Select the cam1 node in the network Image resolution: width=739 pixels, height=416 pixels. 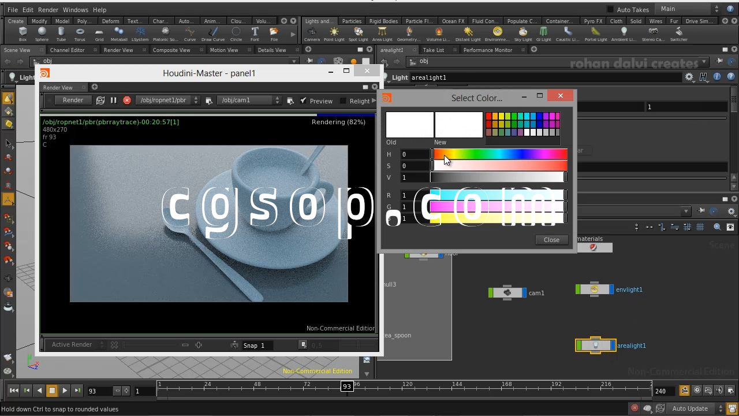(x=508, y=293)
